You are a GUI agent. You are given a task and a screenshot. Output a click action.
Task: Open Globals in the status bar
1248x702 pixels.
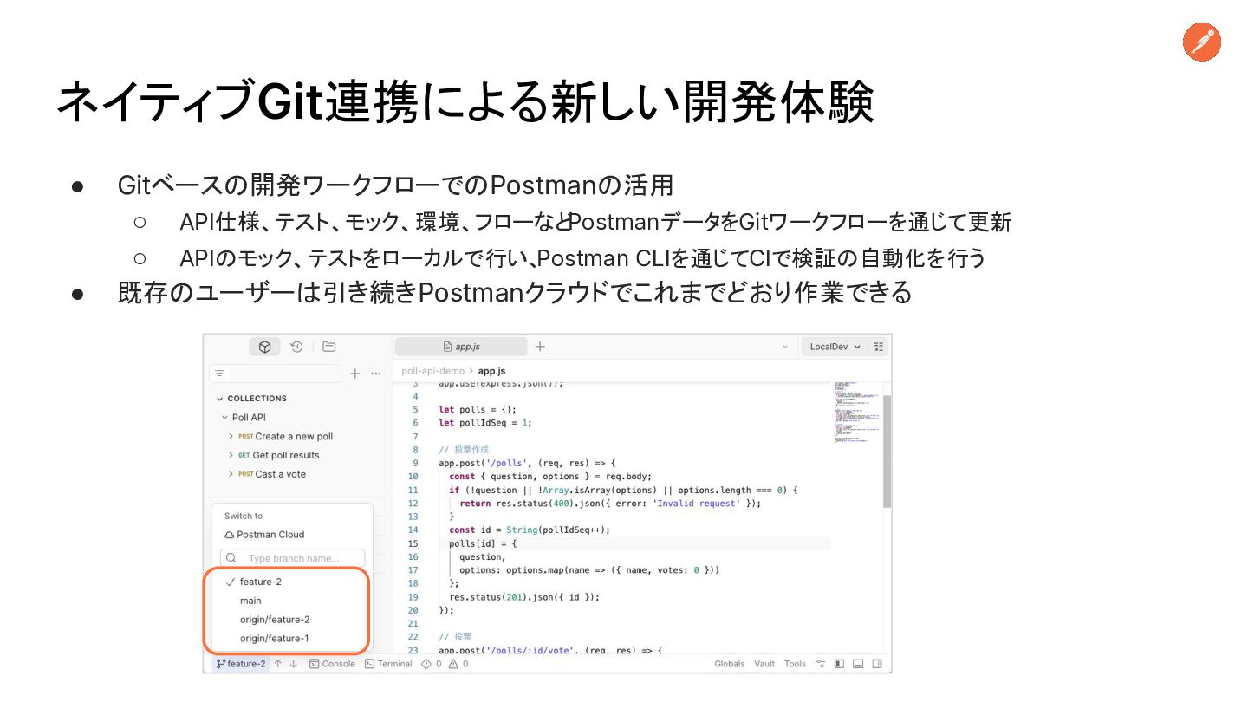[x=730, y=664]
